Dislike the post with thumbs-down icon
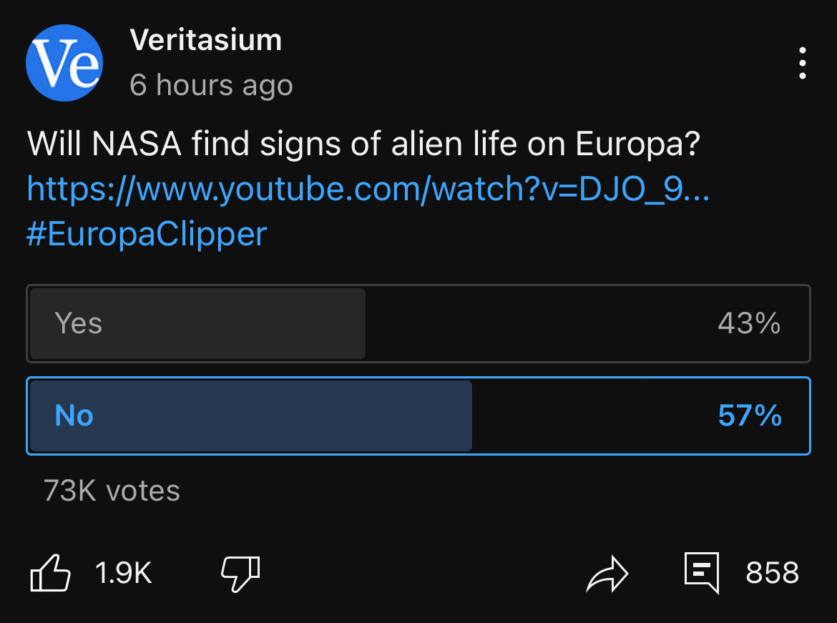 [241, 574]
